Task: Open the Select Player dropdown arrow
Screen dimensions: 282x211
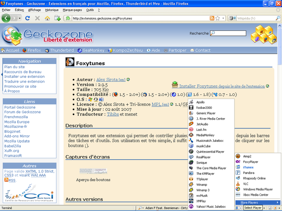Action: pos(241,208)
